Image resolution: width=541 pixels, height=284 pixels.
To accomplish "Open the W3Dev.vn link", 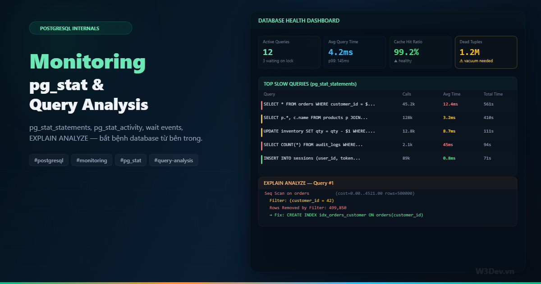I will click(495, 271).
